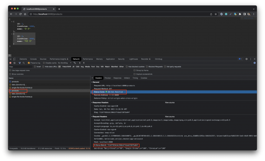Screen dimensions: 265x161
Task: Open DevTools settings gear
Action: (246, 59)
